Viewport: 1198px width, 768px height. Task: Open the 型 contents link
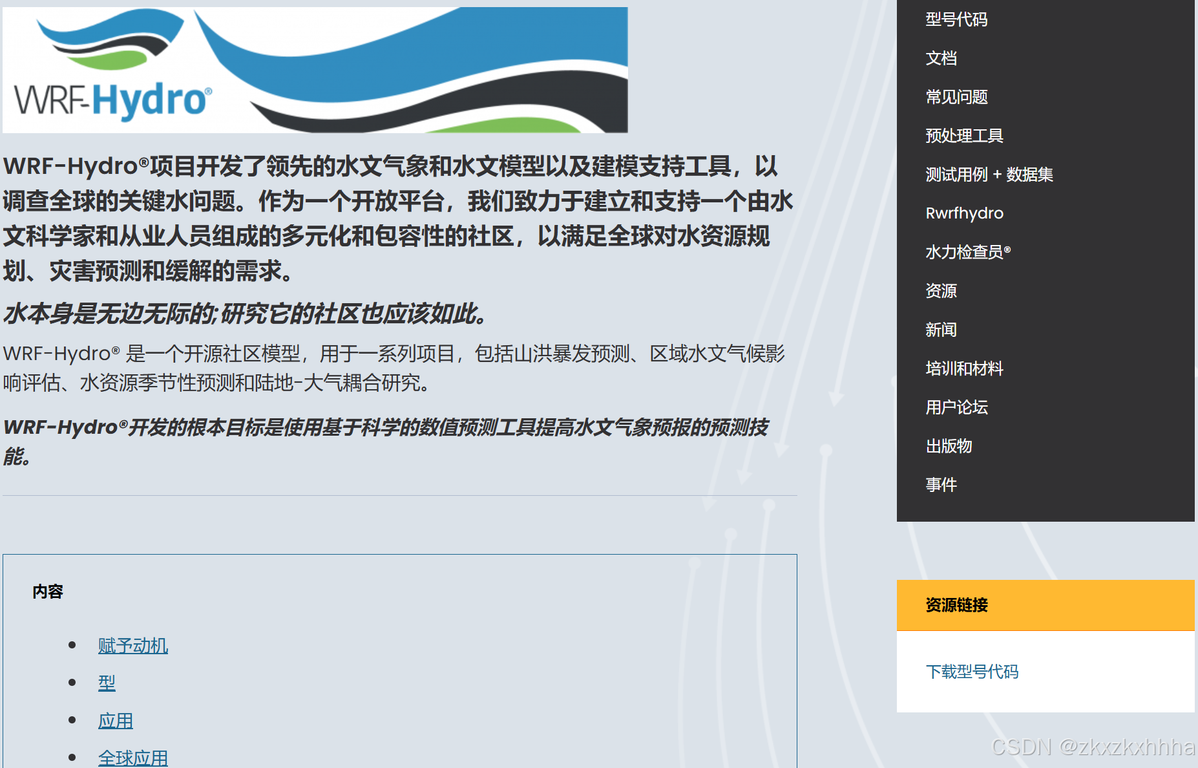click(107, 683)
